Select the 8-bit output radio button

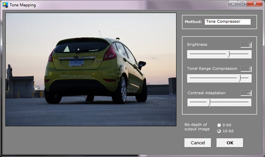tap(219, 125)
